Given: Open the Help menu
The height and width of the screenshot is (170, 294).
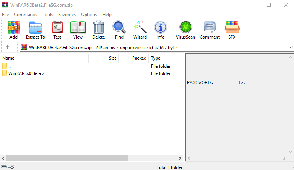Looking at the screenshot, I should [107, 15].
